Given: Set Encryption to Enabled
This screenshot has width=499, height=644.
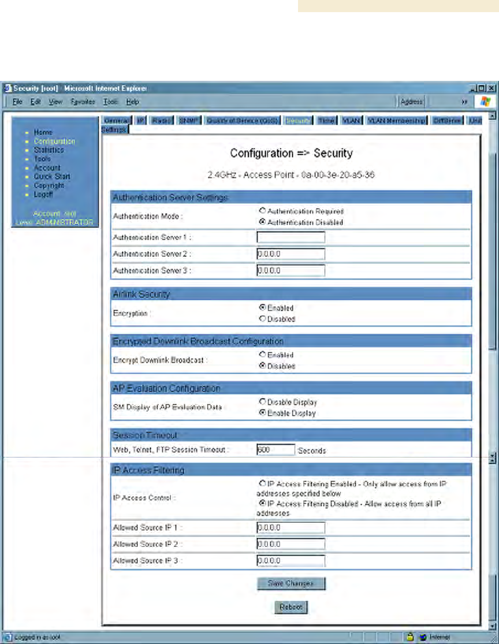Looking at the screenshot, I should (x=262, y=307).
